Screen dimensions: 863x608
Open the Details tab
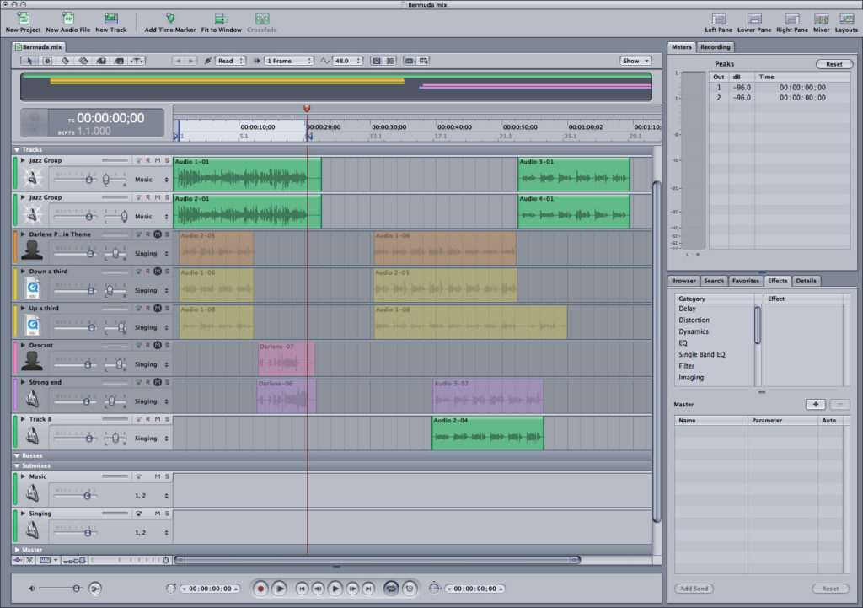click(x=806, y=281)
